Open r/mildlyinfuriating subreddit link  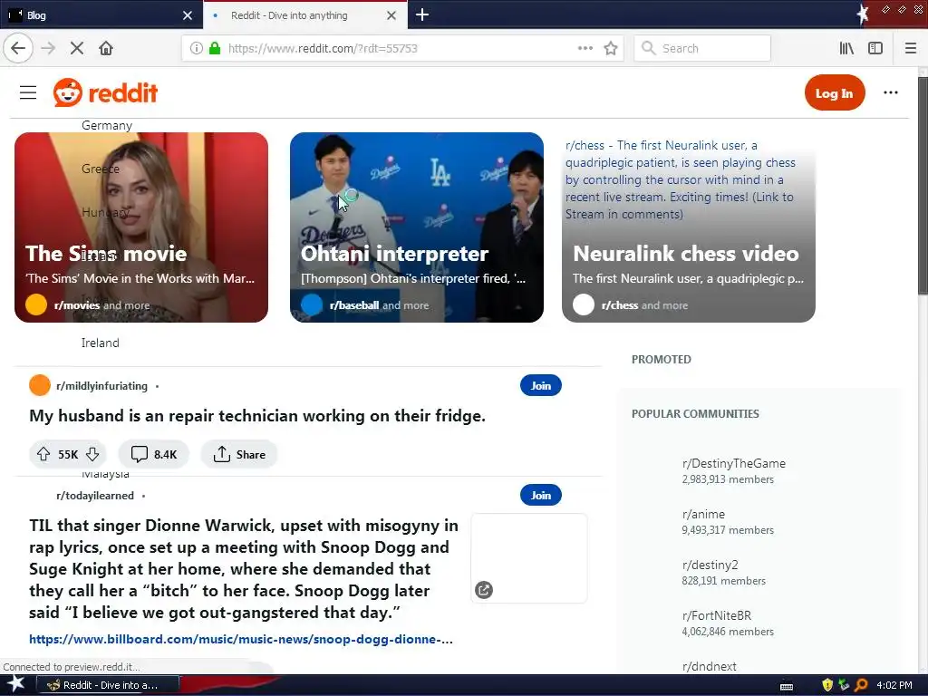[101, 386]
